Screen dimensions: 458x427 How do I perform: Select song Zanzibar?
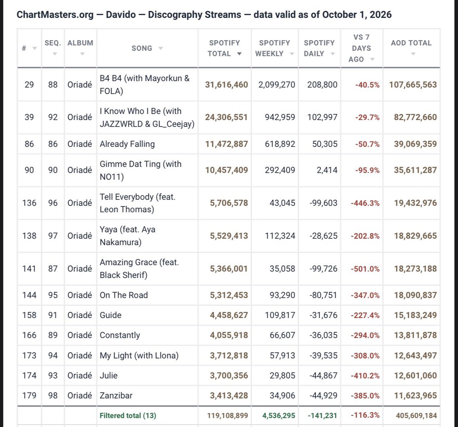pyautogui.click(x=116, y=395)
